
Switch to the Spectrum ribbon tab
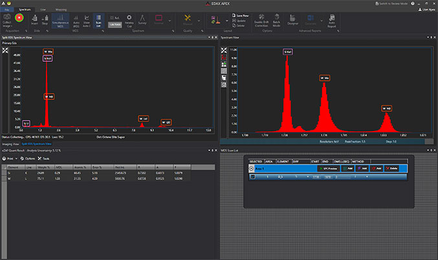[25, 10]
